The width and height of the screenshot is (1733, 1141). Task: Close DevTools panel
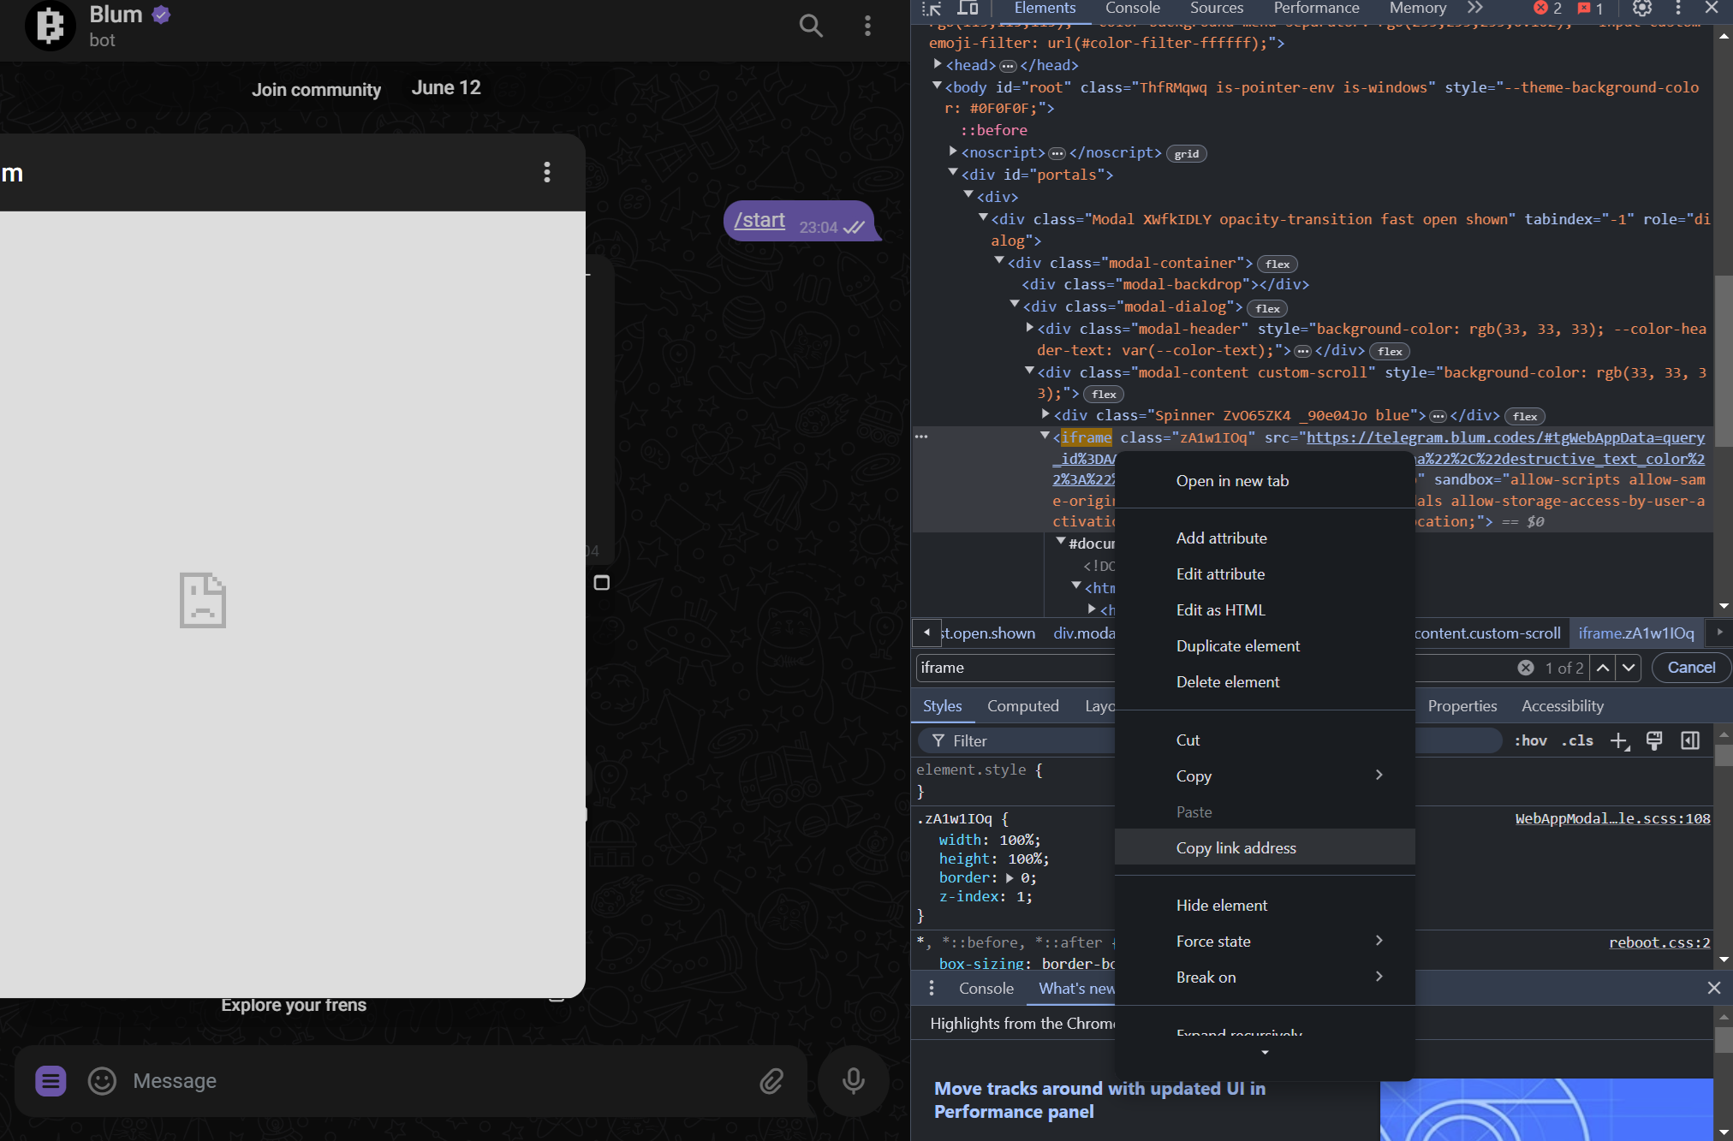[x=1712, y=9]
